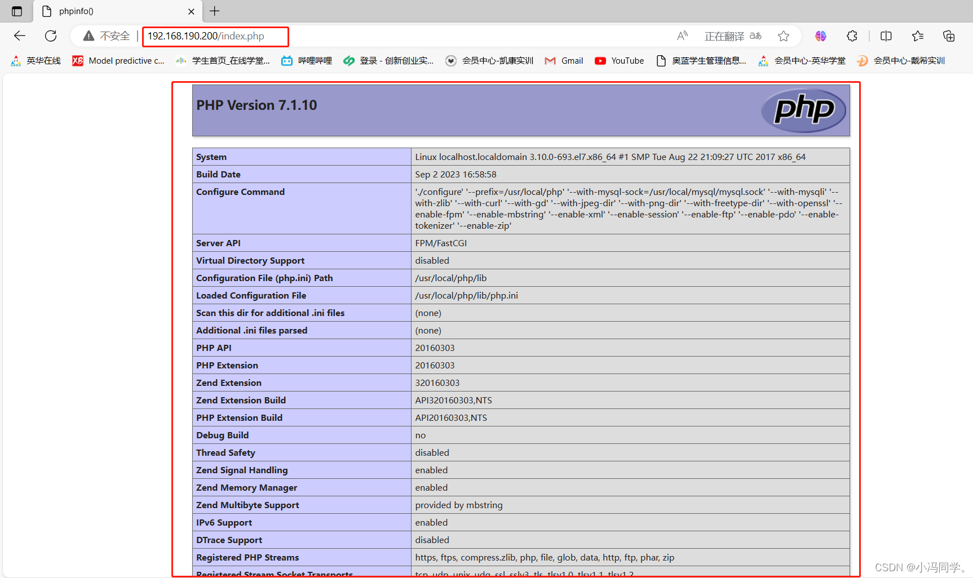Image resolution: width=973 pixels, height=578 pixels.
Task: Select the phpinfo() tab
Action: coord(118,11)
